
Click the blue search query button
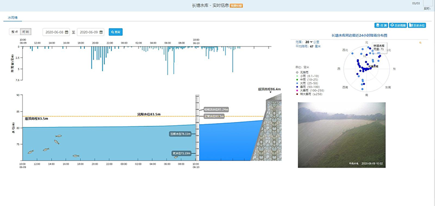coord(116,32)
